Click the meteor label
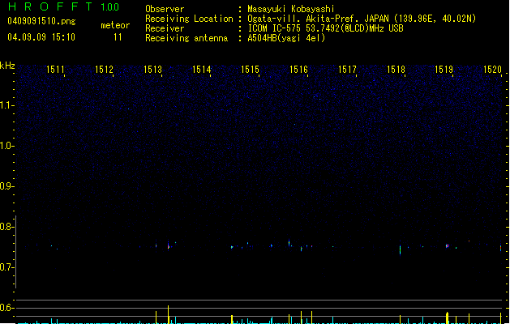The image size is (510, 324). [115, 25]
